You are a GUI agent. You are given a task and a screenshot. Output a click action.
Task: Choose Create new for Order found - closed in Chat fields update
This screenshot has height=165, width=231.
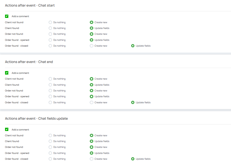point(92,159)
